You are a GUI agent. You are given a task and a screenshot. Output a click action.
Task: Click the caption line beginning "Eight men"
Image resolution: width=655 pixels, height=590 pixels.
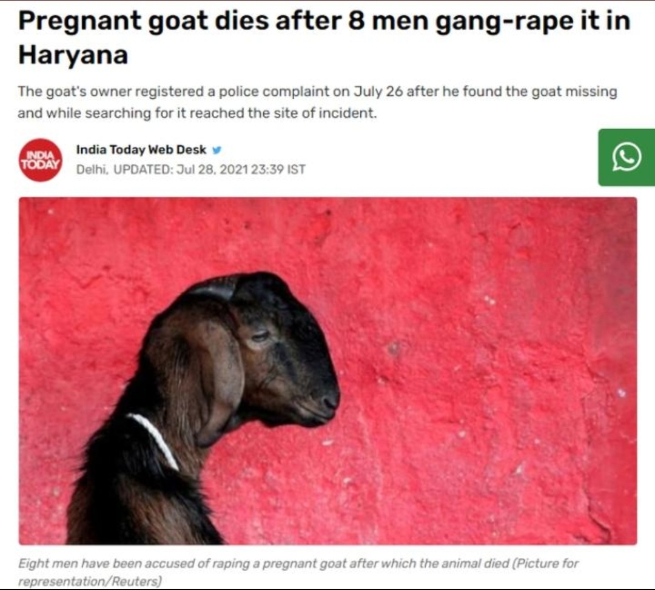(x=298, y=564)
